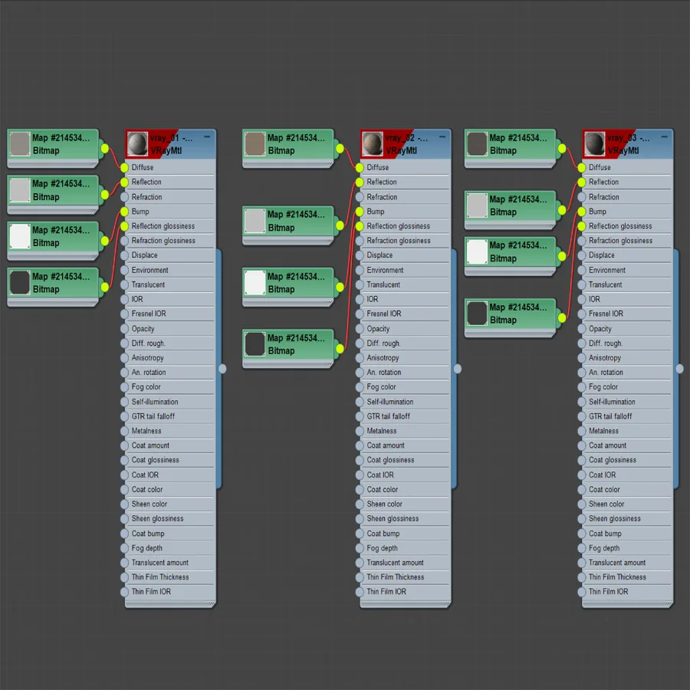
Task: Select 'Sheen glossiness' label on vray_02
Action: point(393,518)
